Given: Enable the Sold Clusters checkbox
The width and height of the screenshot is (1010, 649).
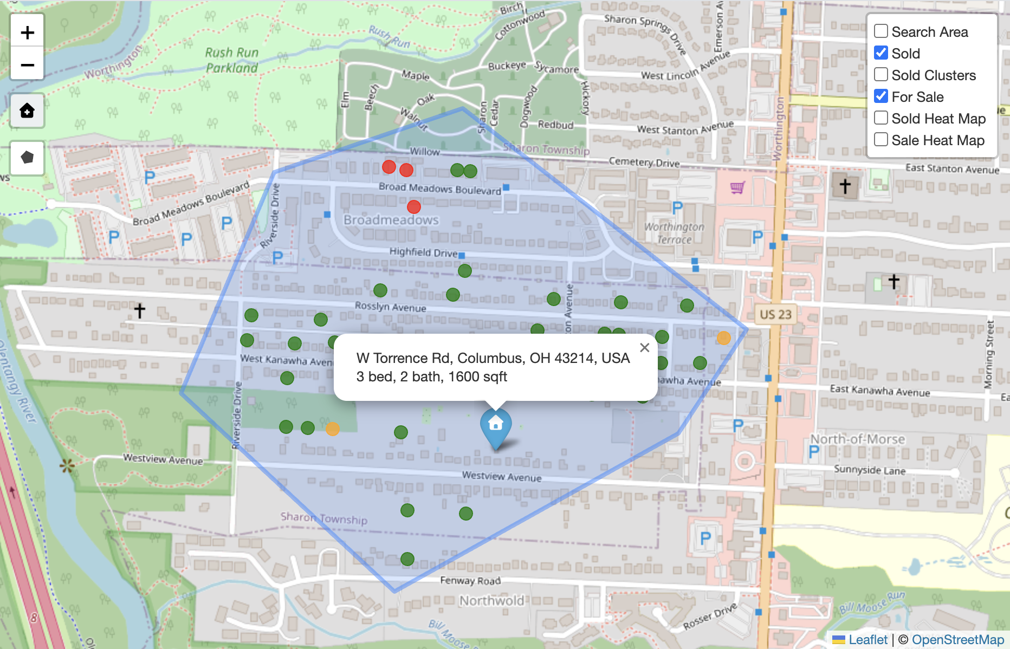Looking at the screenshot, I should click(x=880, y=74).
